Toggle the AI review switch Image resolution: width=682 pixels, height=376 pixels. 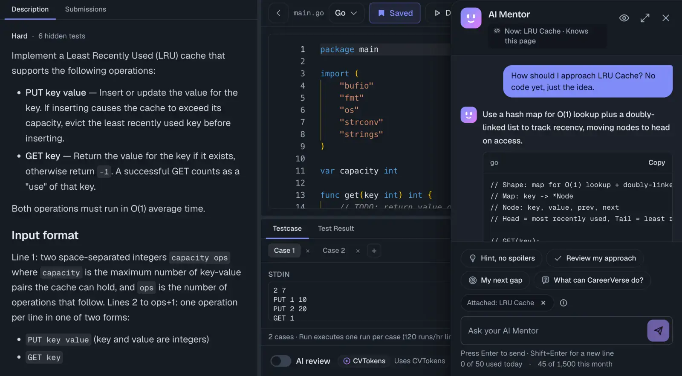click(x=280, y=361)
